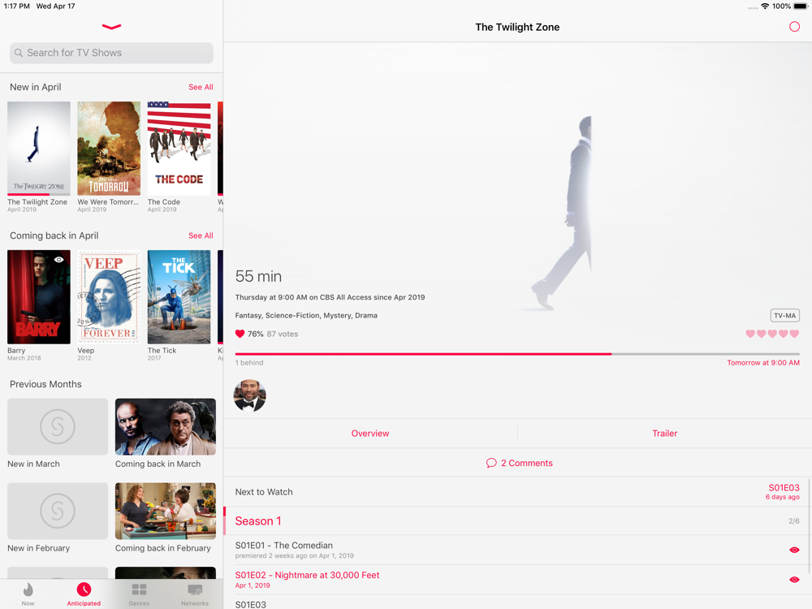Image resolution: width=812 pixels, height=609 pixels.
Task: Click the show's watch progress bar
Action: point(517,354)
